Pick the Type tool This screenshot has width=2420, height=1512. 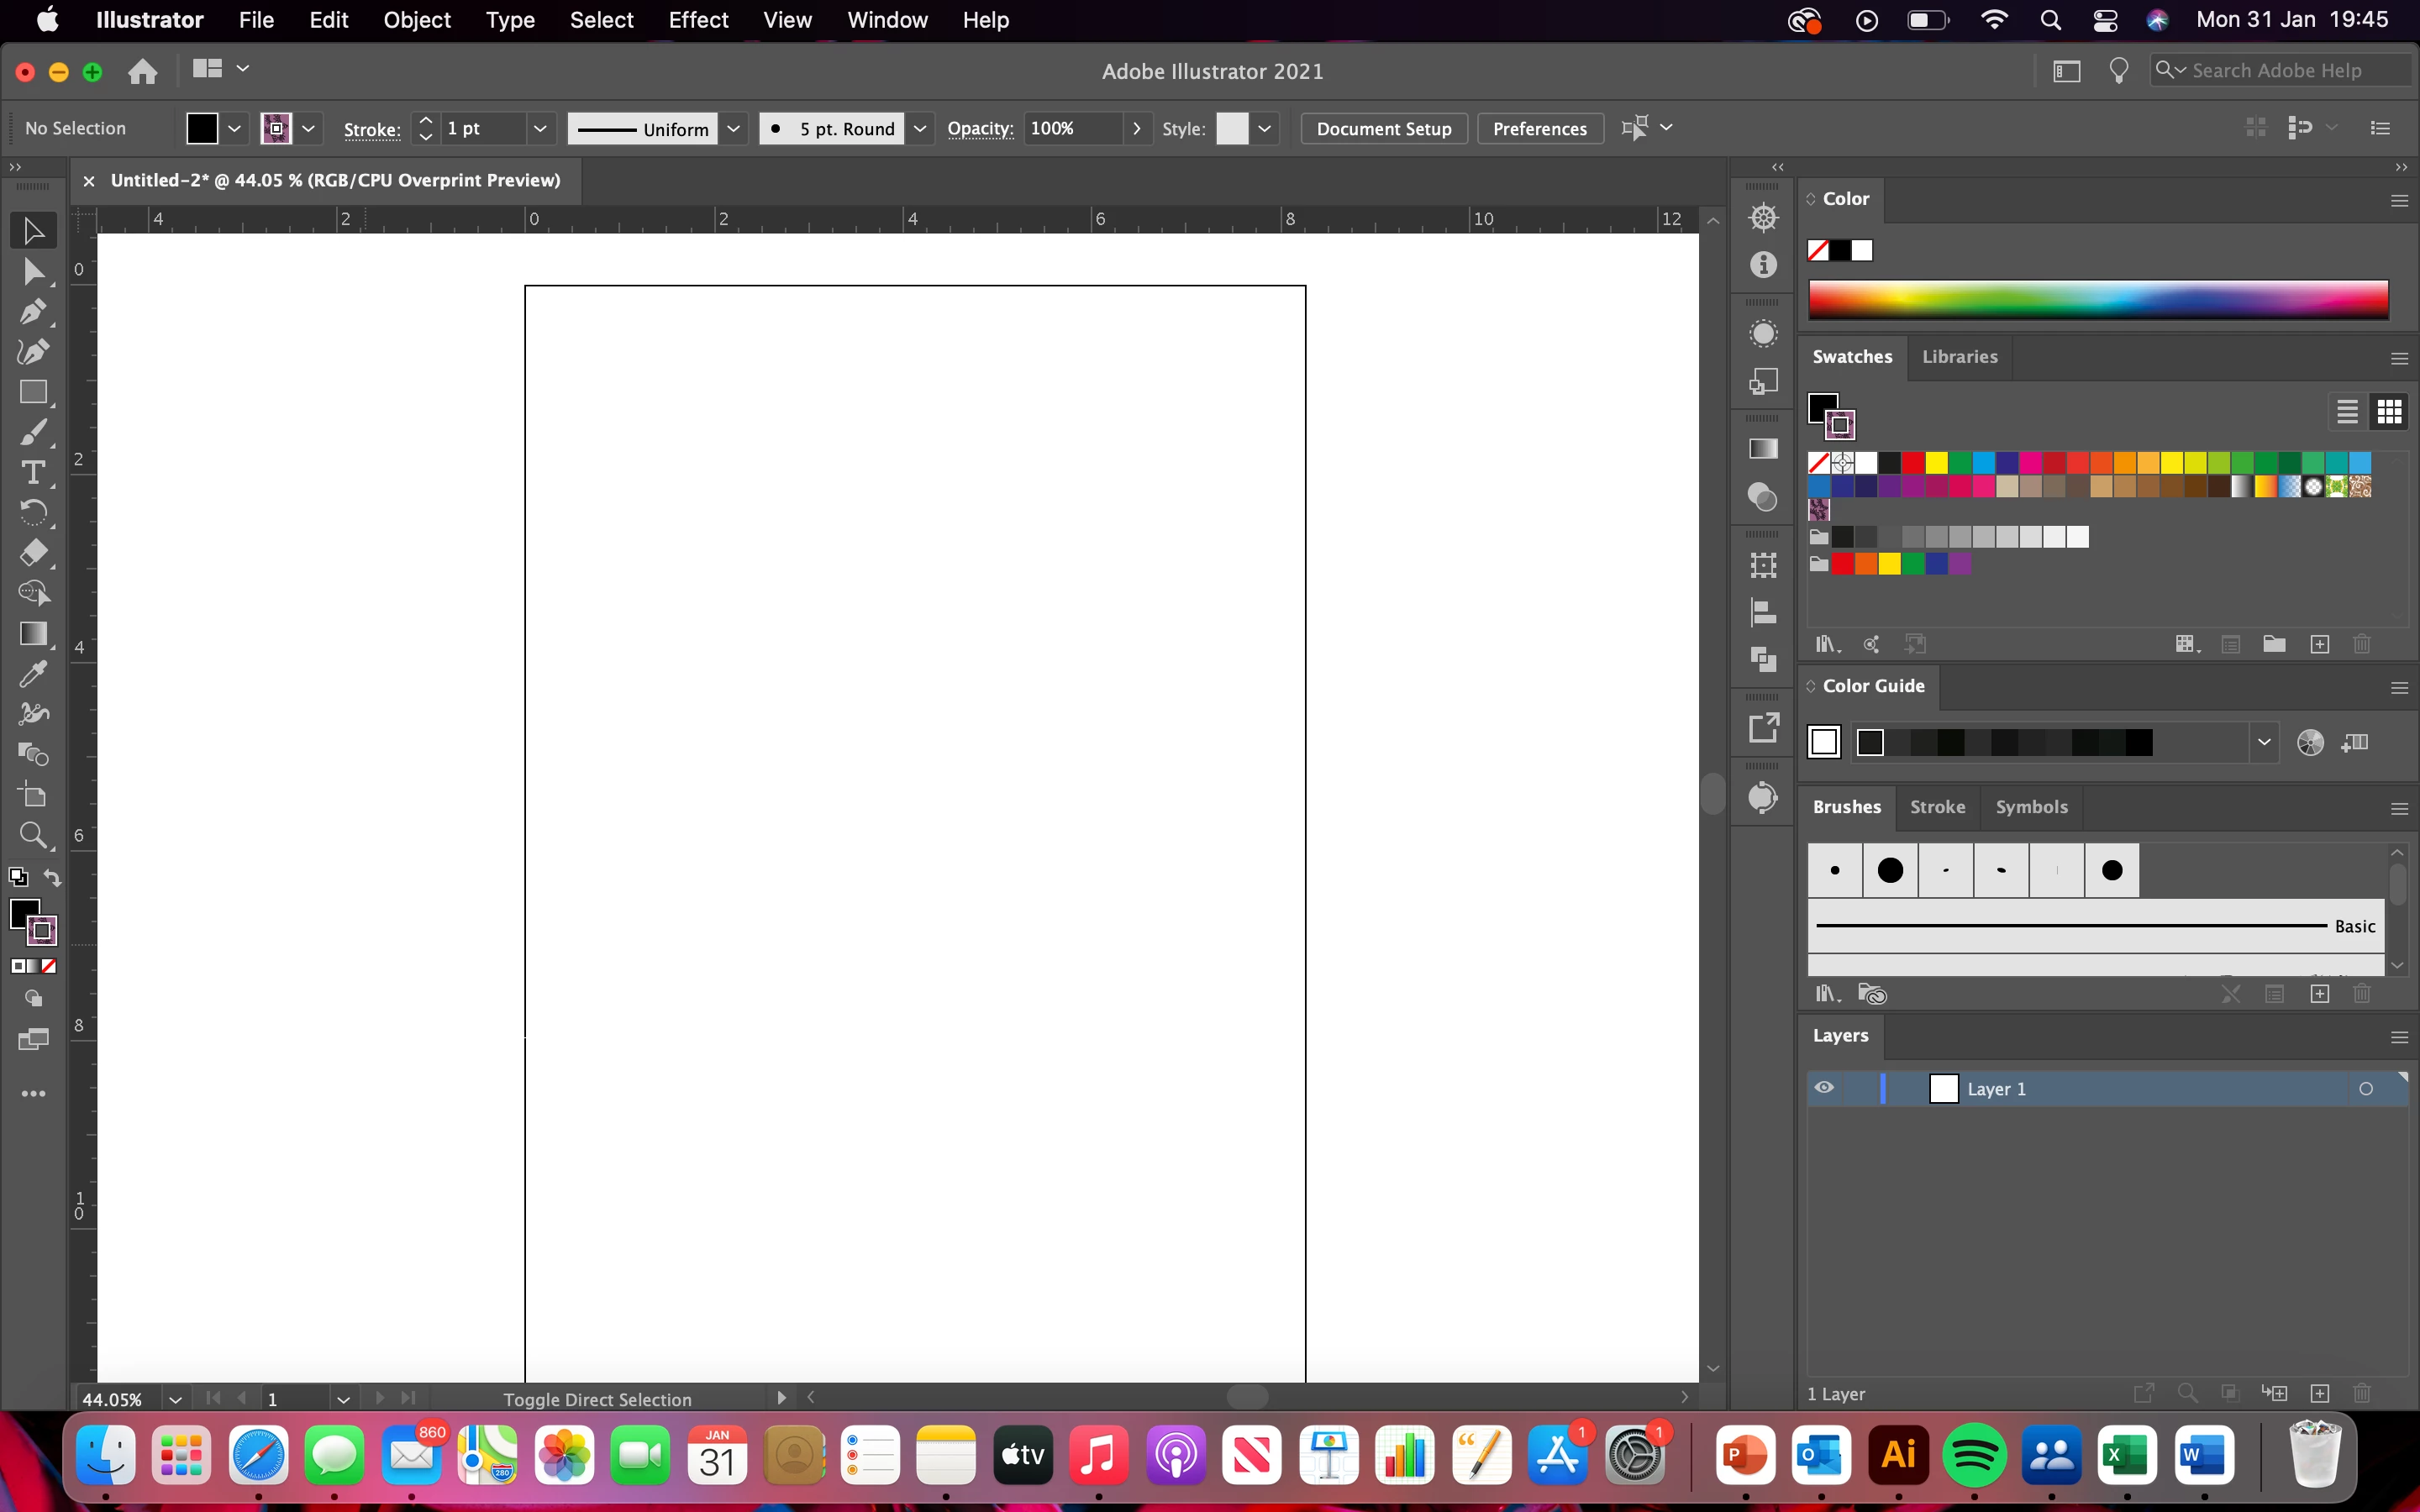(x=33, y=472)
